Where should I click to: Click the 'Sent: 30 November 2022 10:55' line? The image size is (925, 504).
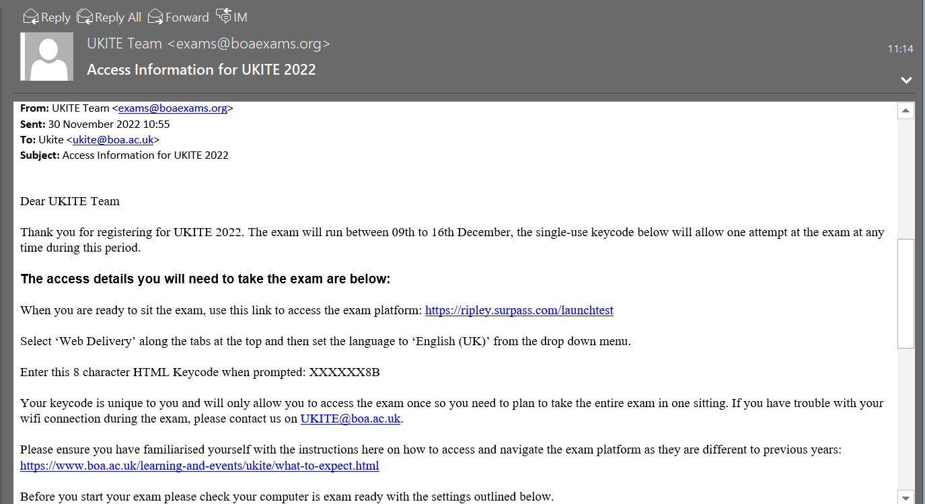[x=95, y=124]
